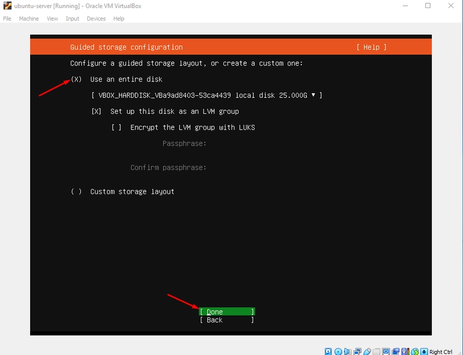Select the 'Use an entire disk' radio option
The height and width of the screenshot is (355, 463).
point(76,79)
